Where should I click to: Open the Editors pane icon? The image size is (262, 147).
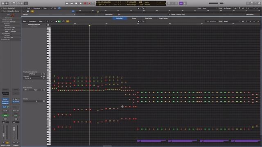point(26,3)
